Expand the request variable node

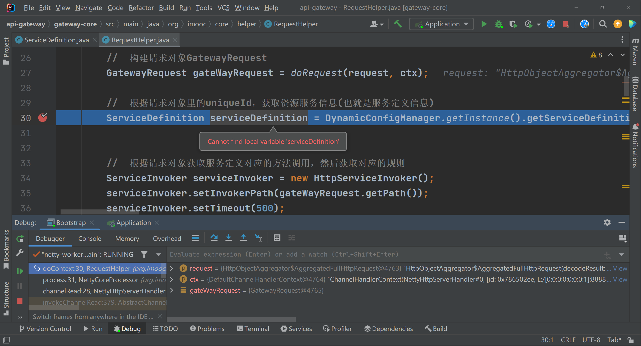[x=172, y=268]
